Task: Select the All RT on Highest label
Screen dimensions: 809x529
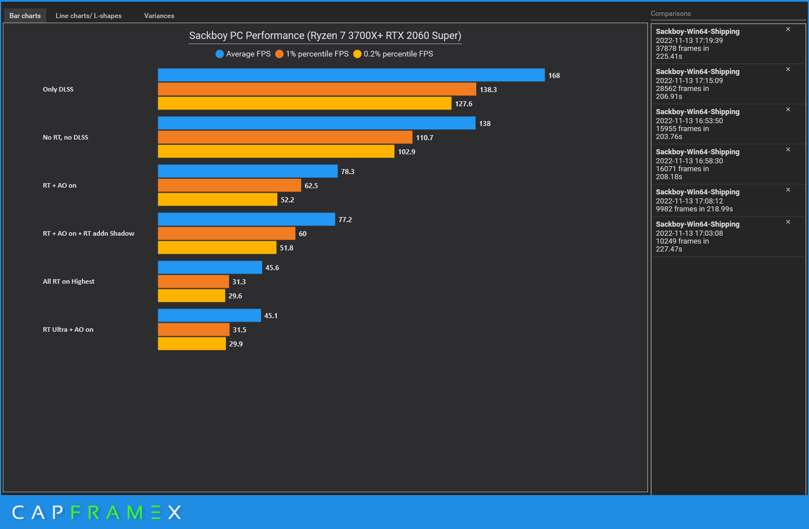Action: point(68,281)
